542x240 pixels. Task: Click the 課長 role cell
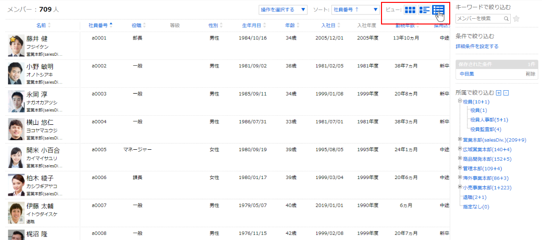tap(137, 178)
